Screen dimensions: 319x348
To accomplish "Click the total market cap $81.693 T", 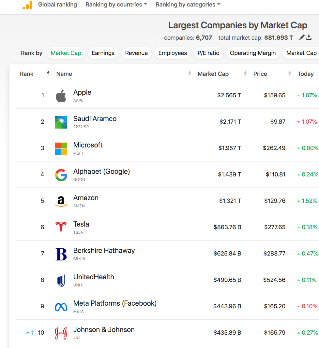I will coord(279,38).
